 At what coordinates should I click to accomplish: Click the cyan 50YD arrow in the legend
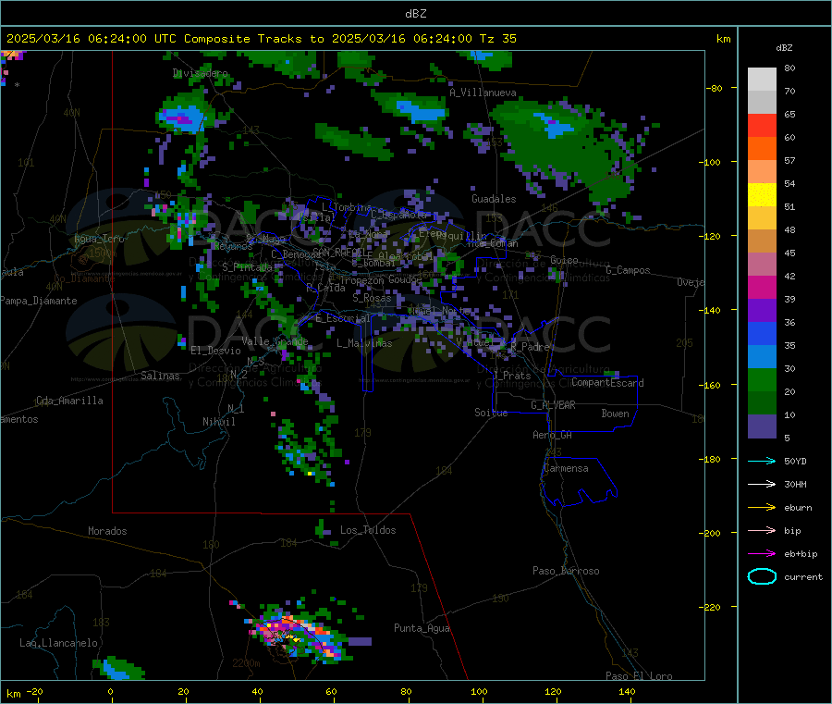[762, 461]
